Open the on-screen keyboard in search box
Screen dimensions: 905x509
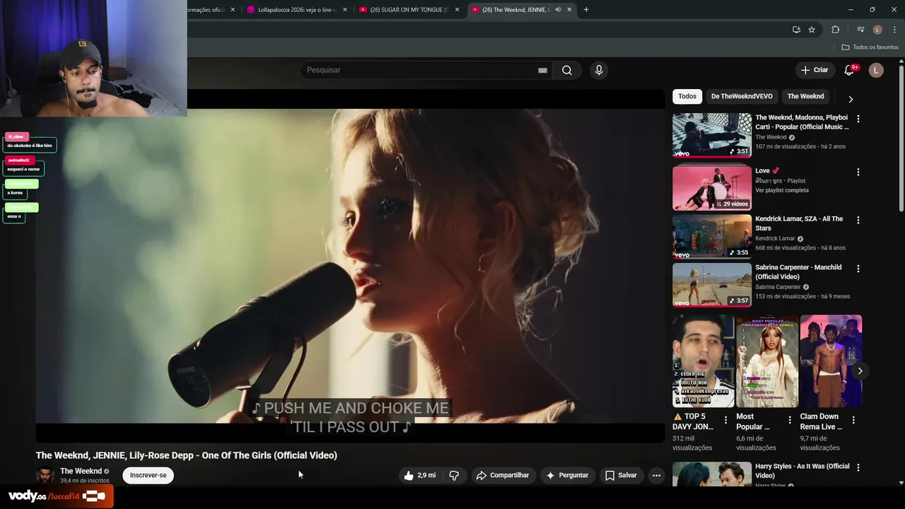point(542,70)
